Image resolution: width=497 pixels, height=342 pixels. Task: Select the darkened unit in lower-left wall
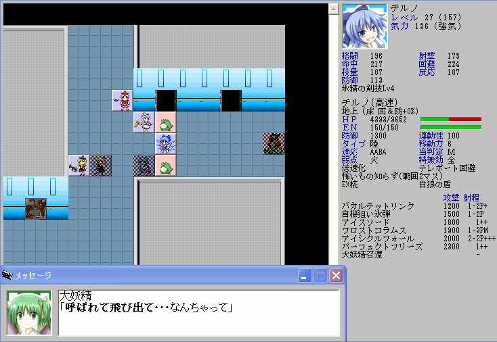[x=36, y=208]
